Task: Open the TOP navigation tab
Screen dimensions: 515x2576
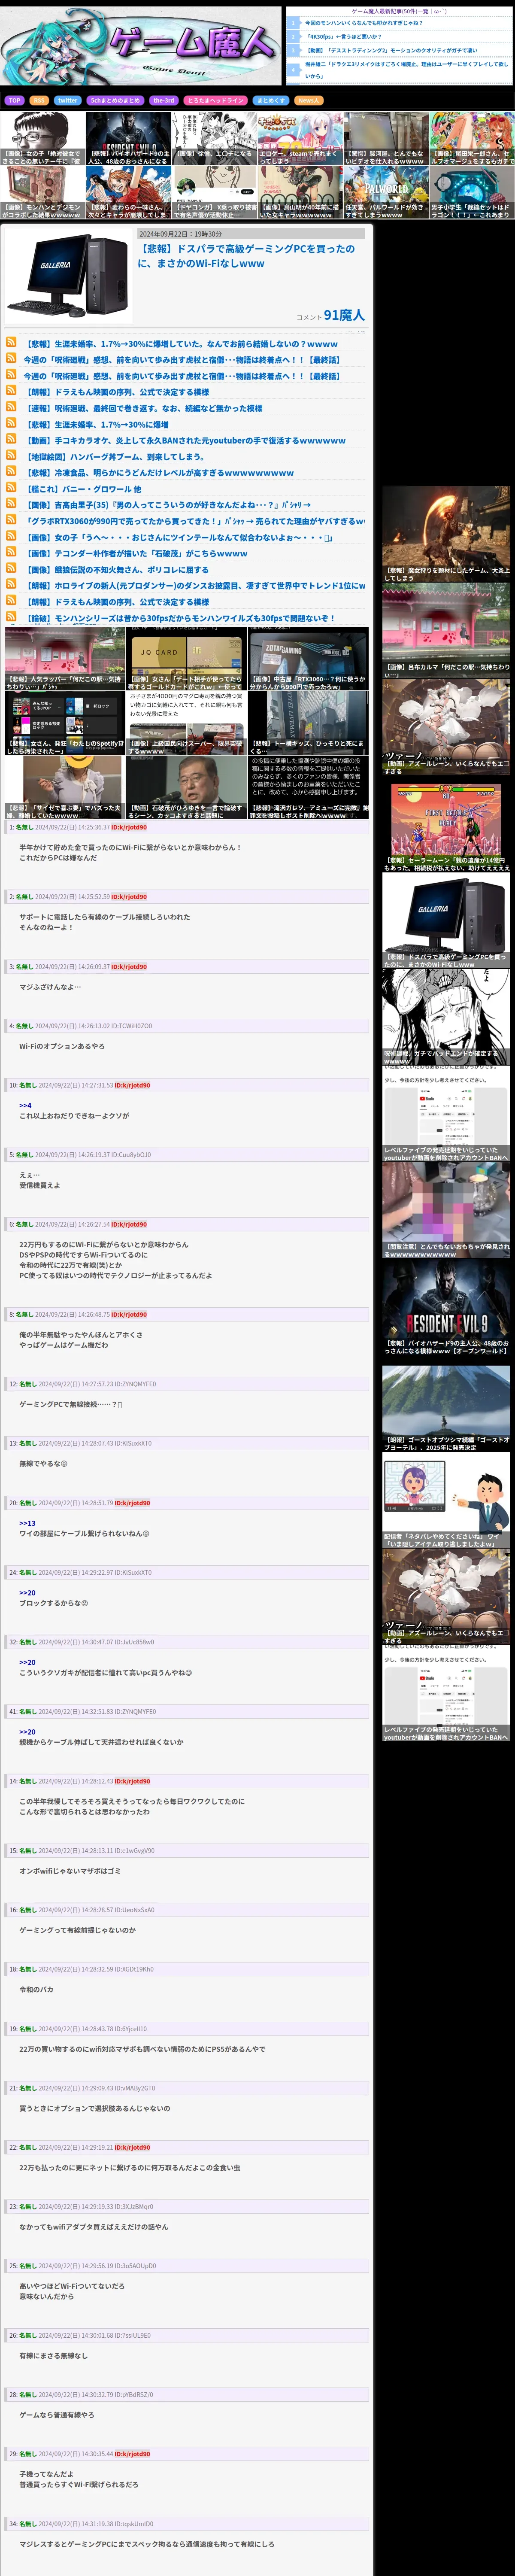Action: click(x=14, y=100)
